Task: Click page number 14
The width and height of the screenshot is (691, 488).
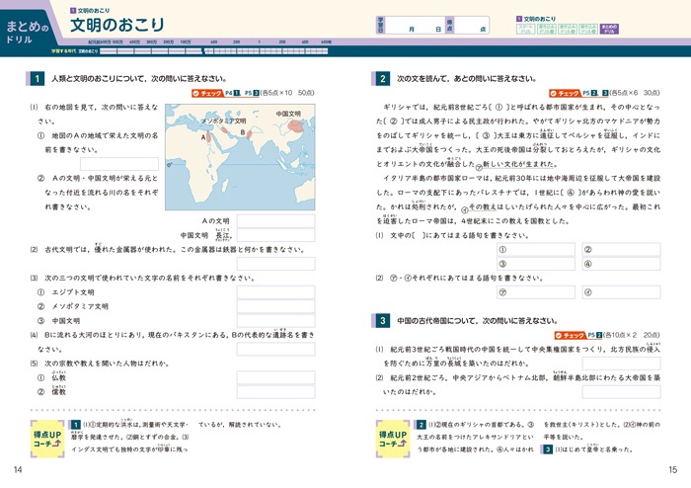Action: tap(18, 470)
